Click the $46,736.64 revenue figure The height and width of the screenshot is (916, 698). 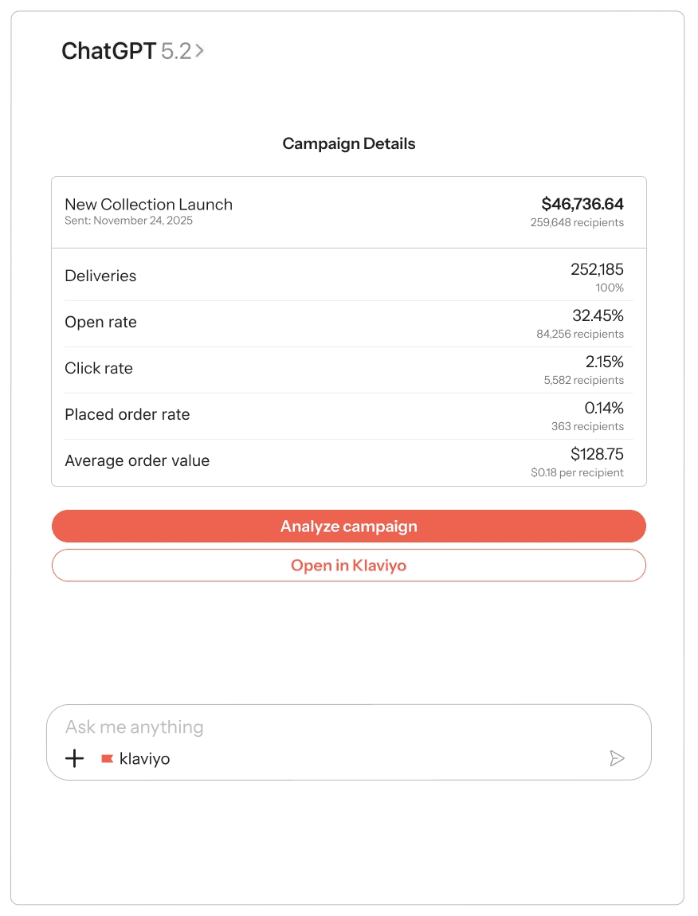[x=582, y=204]
